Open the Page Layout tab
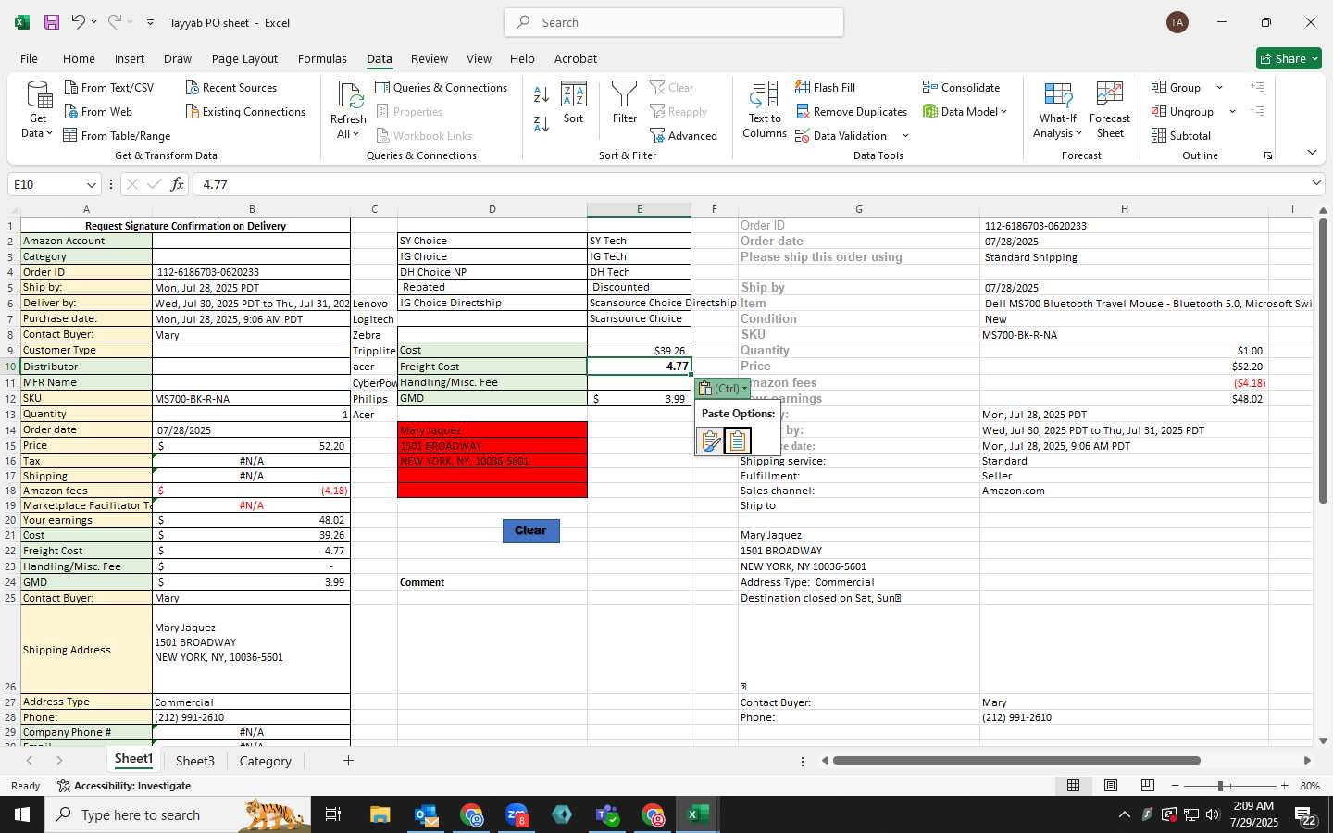This screenshot has height=833, width=1333. (x=244, y=58)
